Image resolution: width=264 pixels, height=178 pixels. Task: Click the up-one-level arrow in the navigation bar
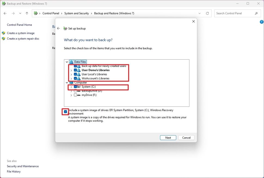27,13
